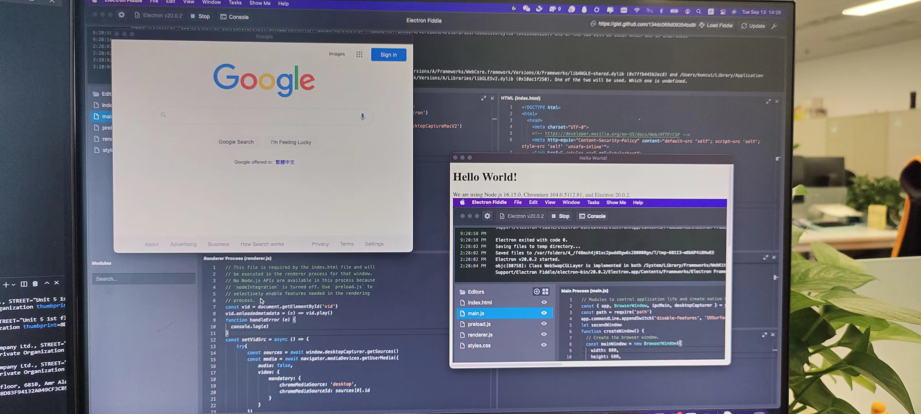The height and width of the screenshot is (414, 921).
Task: Open the Electron v20.0.2 version selector
Action: [158, 15]
